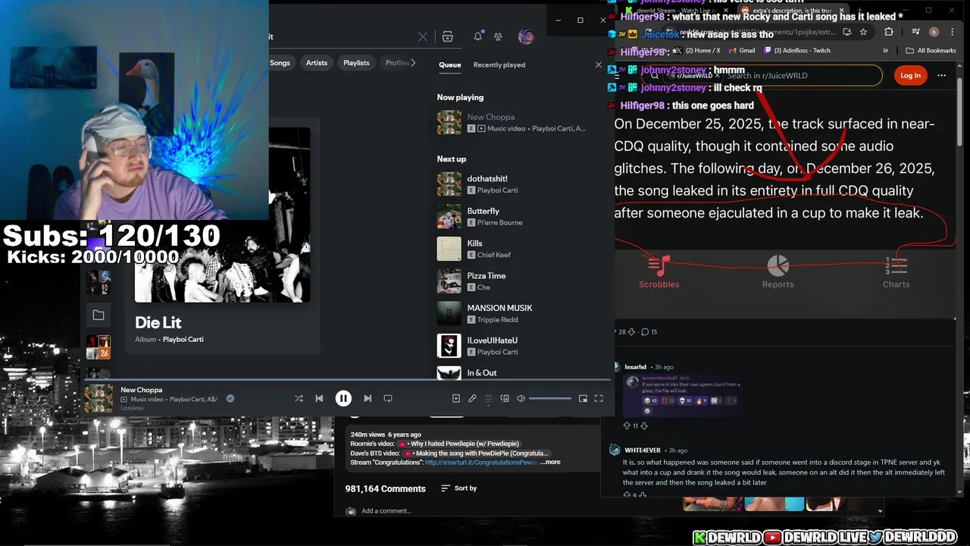Open Chrome media control icon
The image size is (970, 546).
point(916,32)
